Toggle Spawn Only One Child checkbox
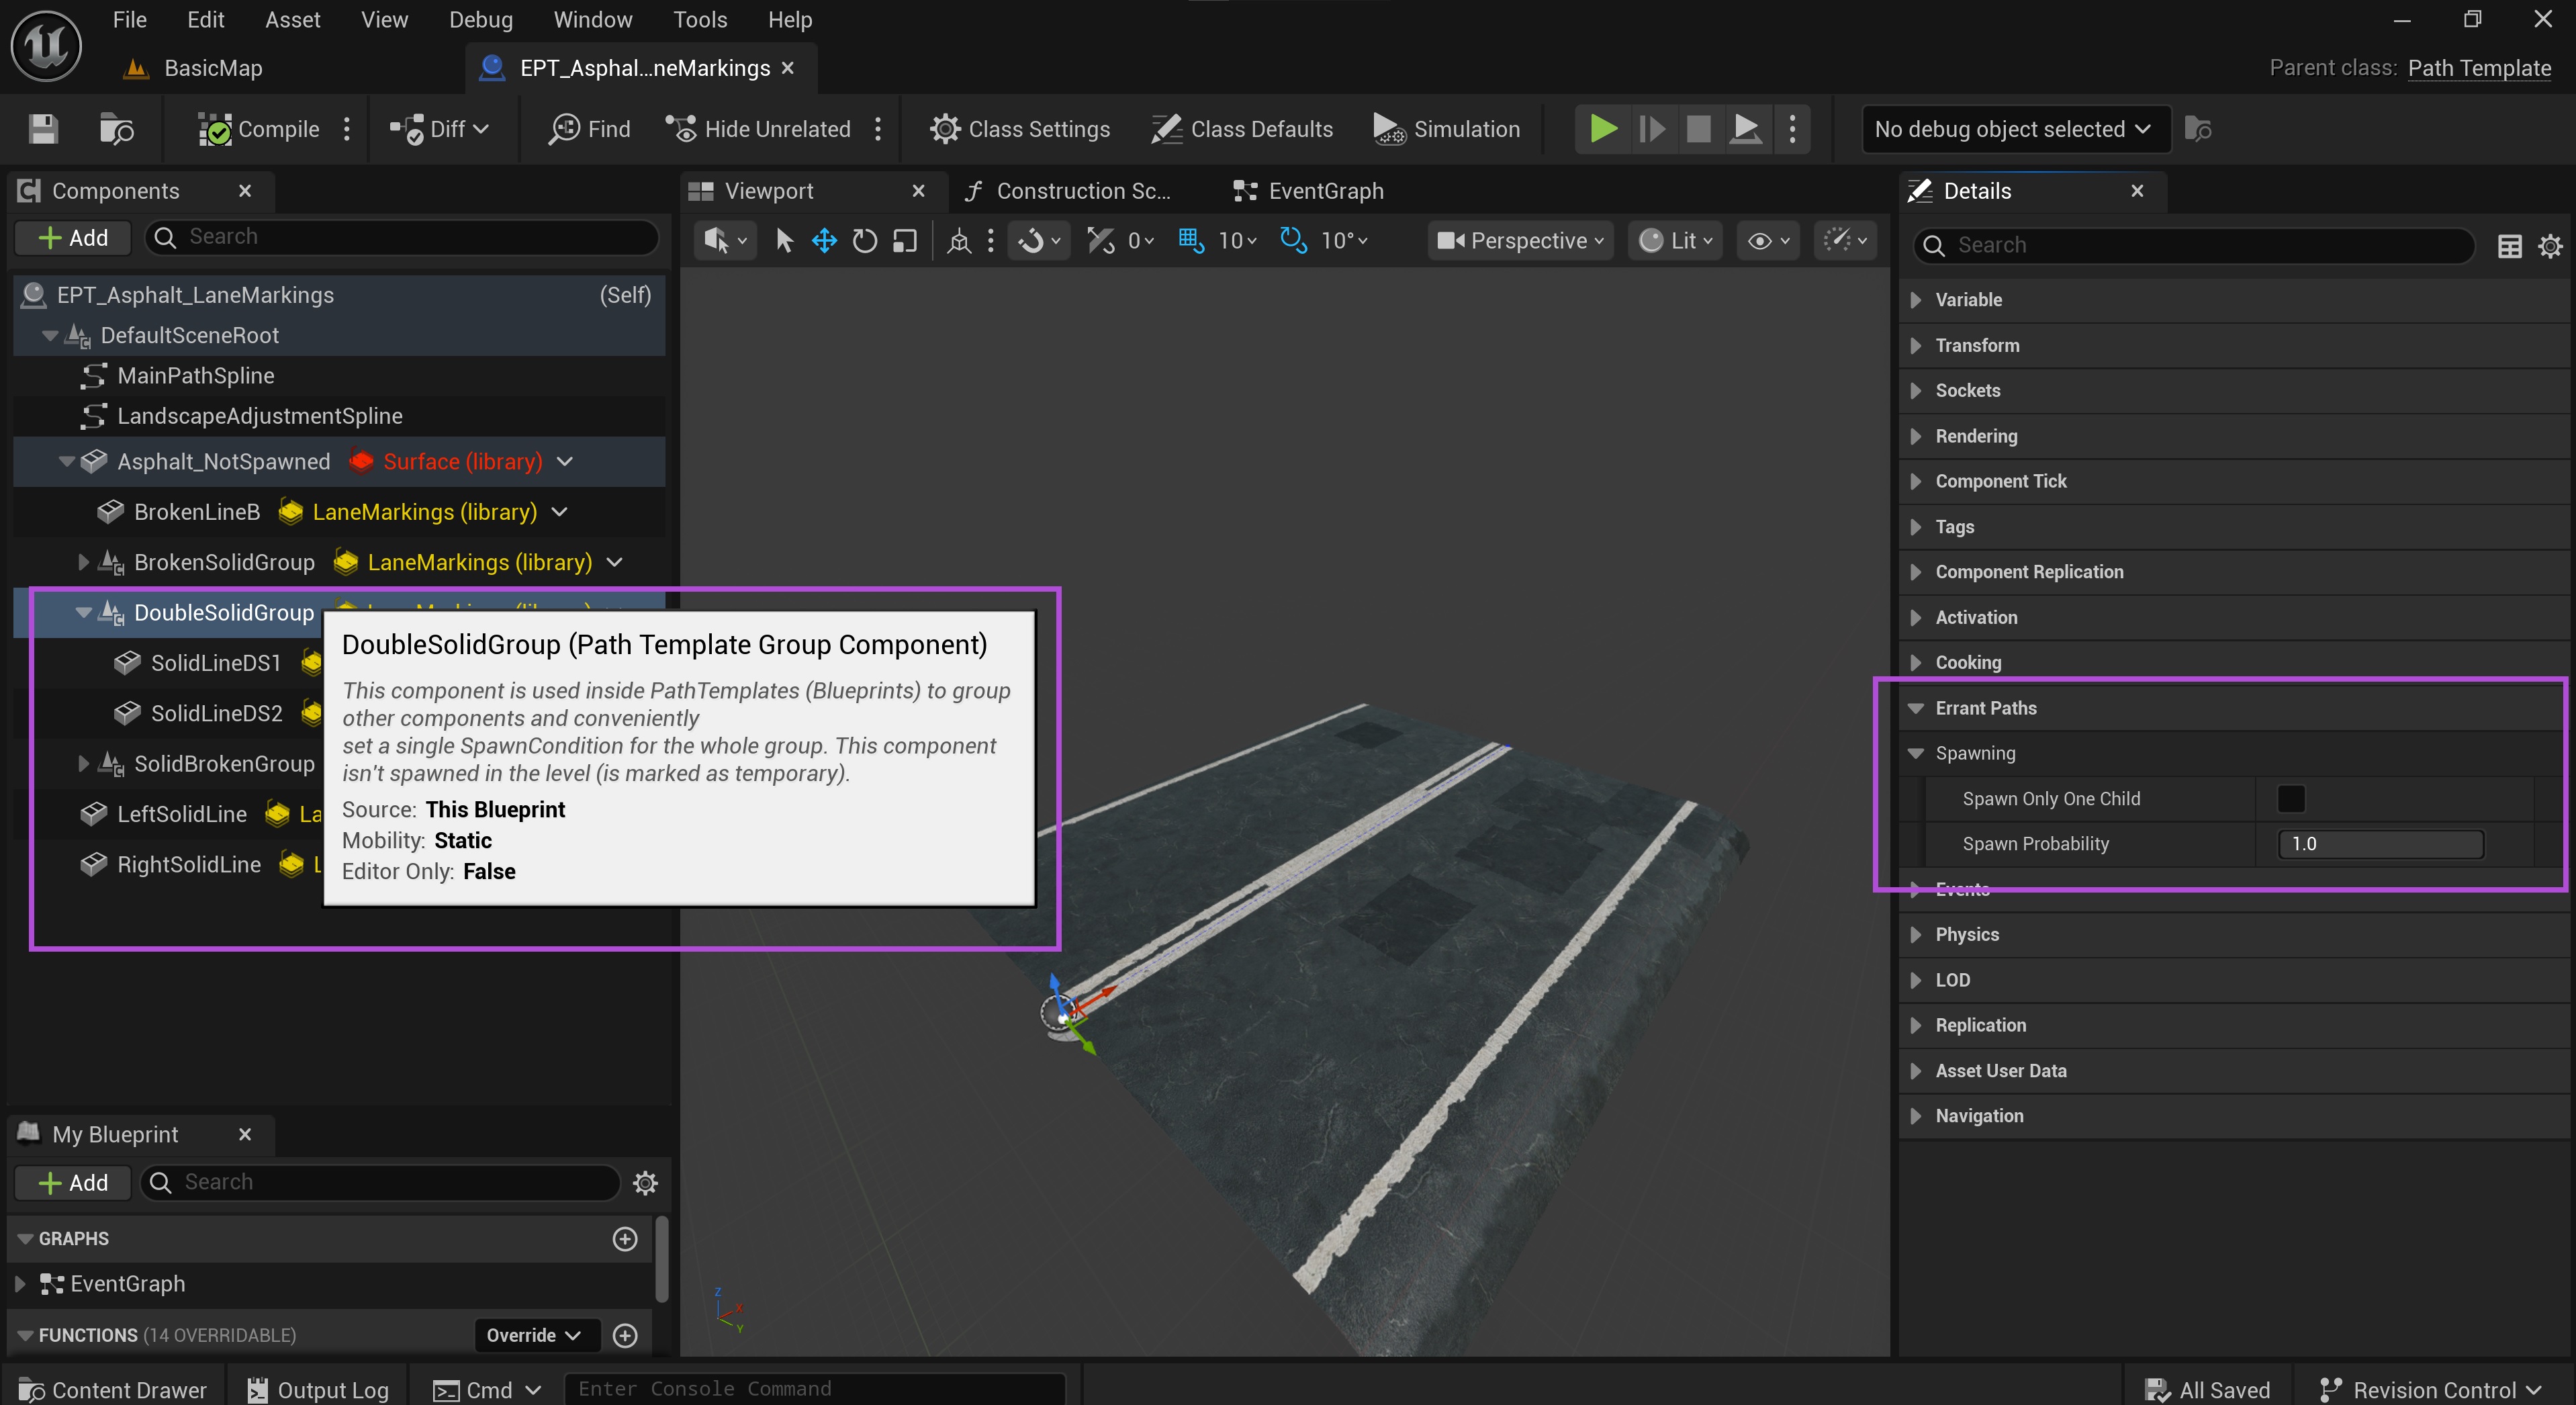 click(x=2290, y=799)
